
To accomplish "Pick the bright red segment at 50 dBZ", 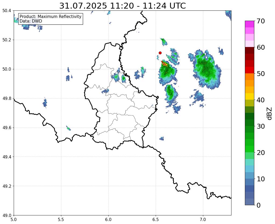I will [x=249, y=70].
